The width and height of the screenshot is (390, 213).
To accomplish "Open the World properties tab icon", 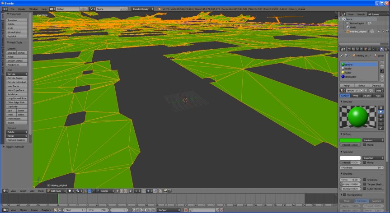I will 362,49.
